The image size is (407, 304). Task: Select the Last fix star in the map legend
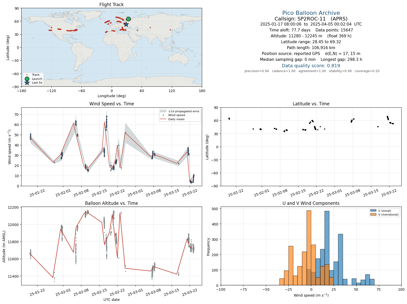coord(27,83)
